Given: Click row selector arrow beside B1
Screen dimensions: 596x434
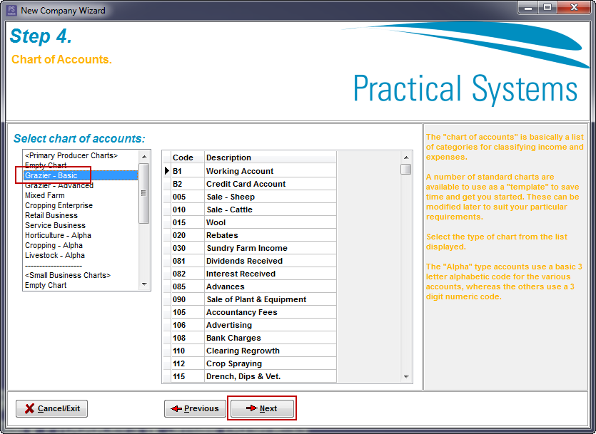Looking at the screenshot, I should [x=167, y=171].
